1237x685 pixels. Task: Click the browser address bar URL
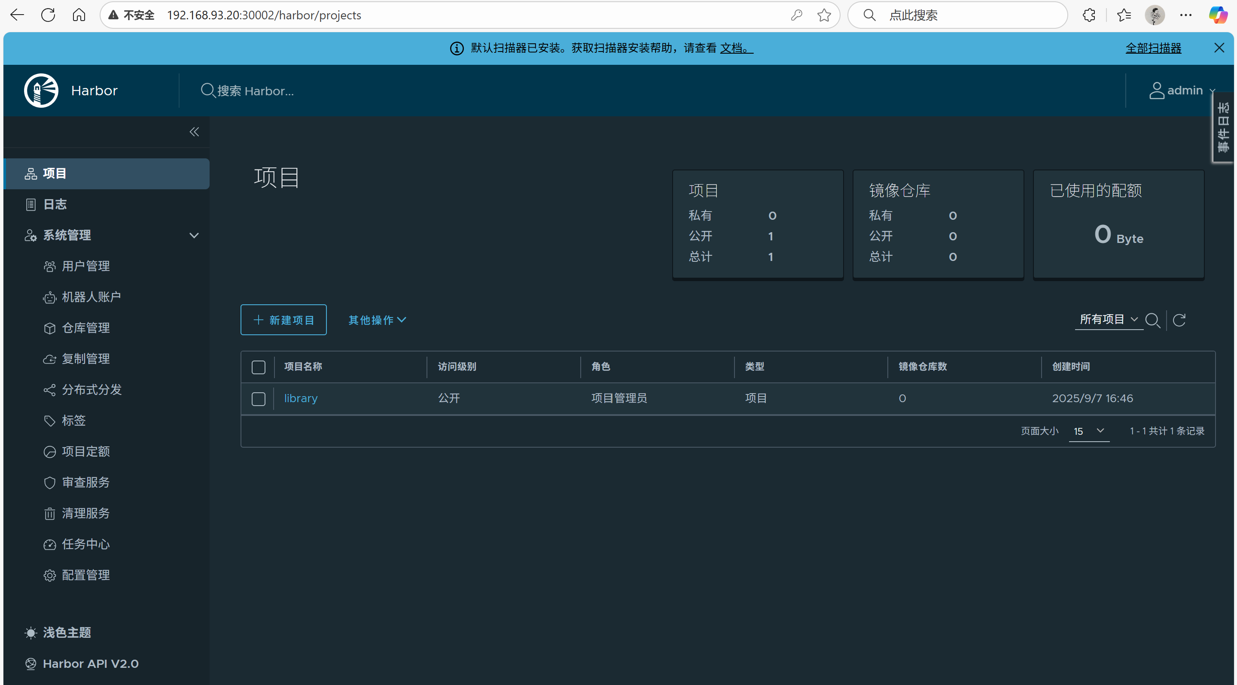point(264,15)
